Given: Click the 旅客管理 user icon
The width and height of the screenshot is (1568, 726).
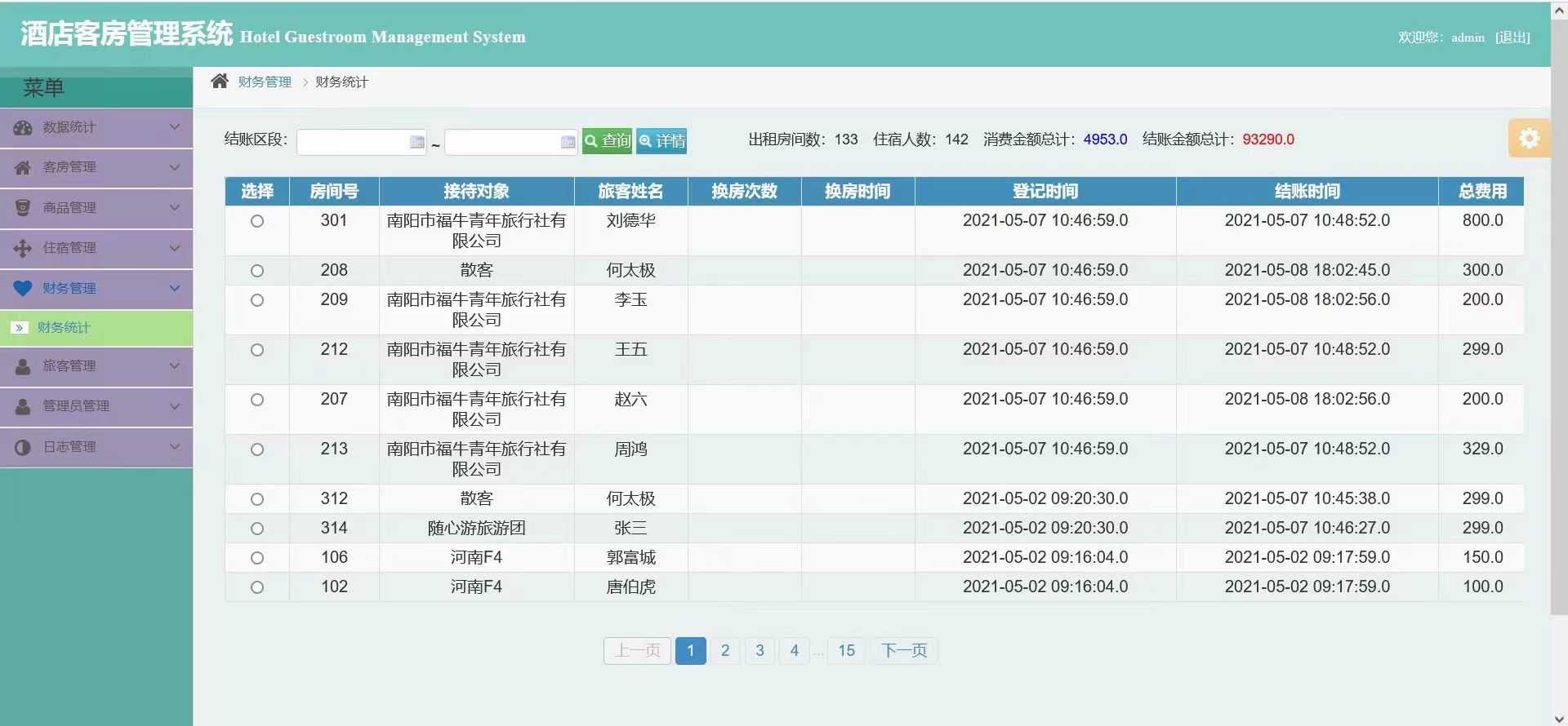Looking at the screenshot, I should tap(23, 366).
